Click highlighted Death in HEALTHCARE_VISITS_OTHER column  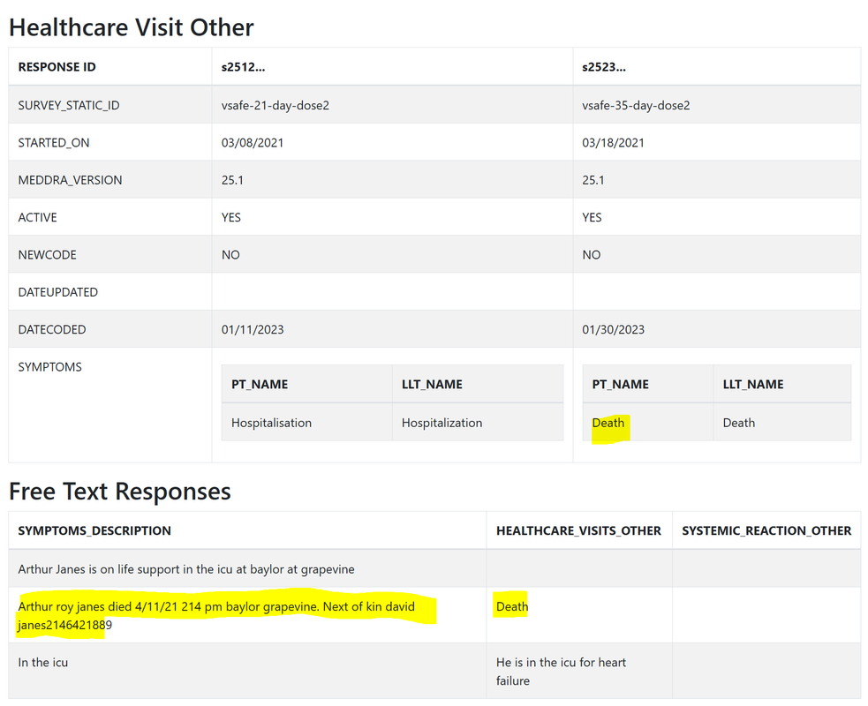[512, 606]
